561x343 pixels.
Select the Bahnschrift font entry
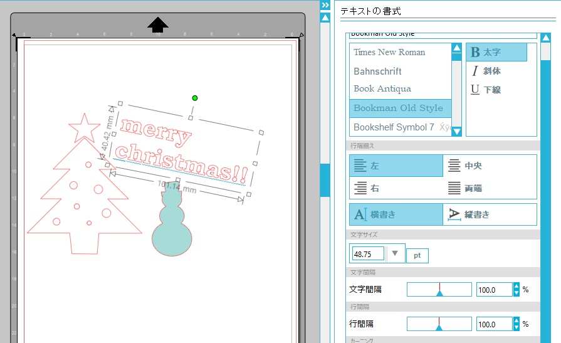377,71
